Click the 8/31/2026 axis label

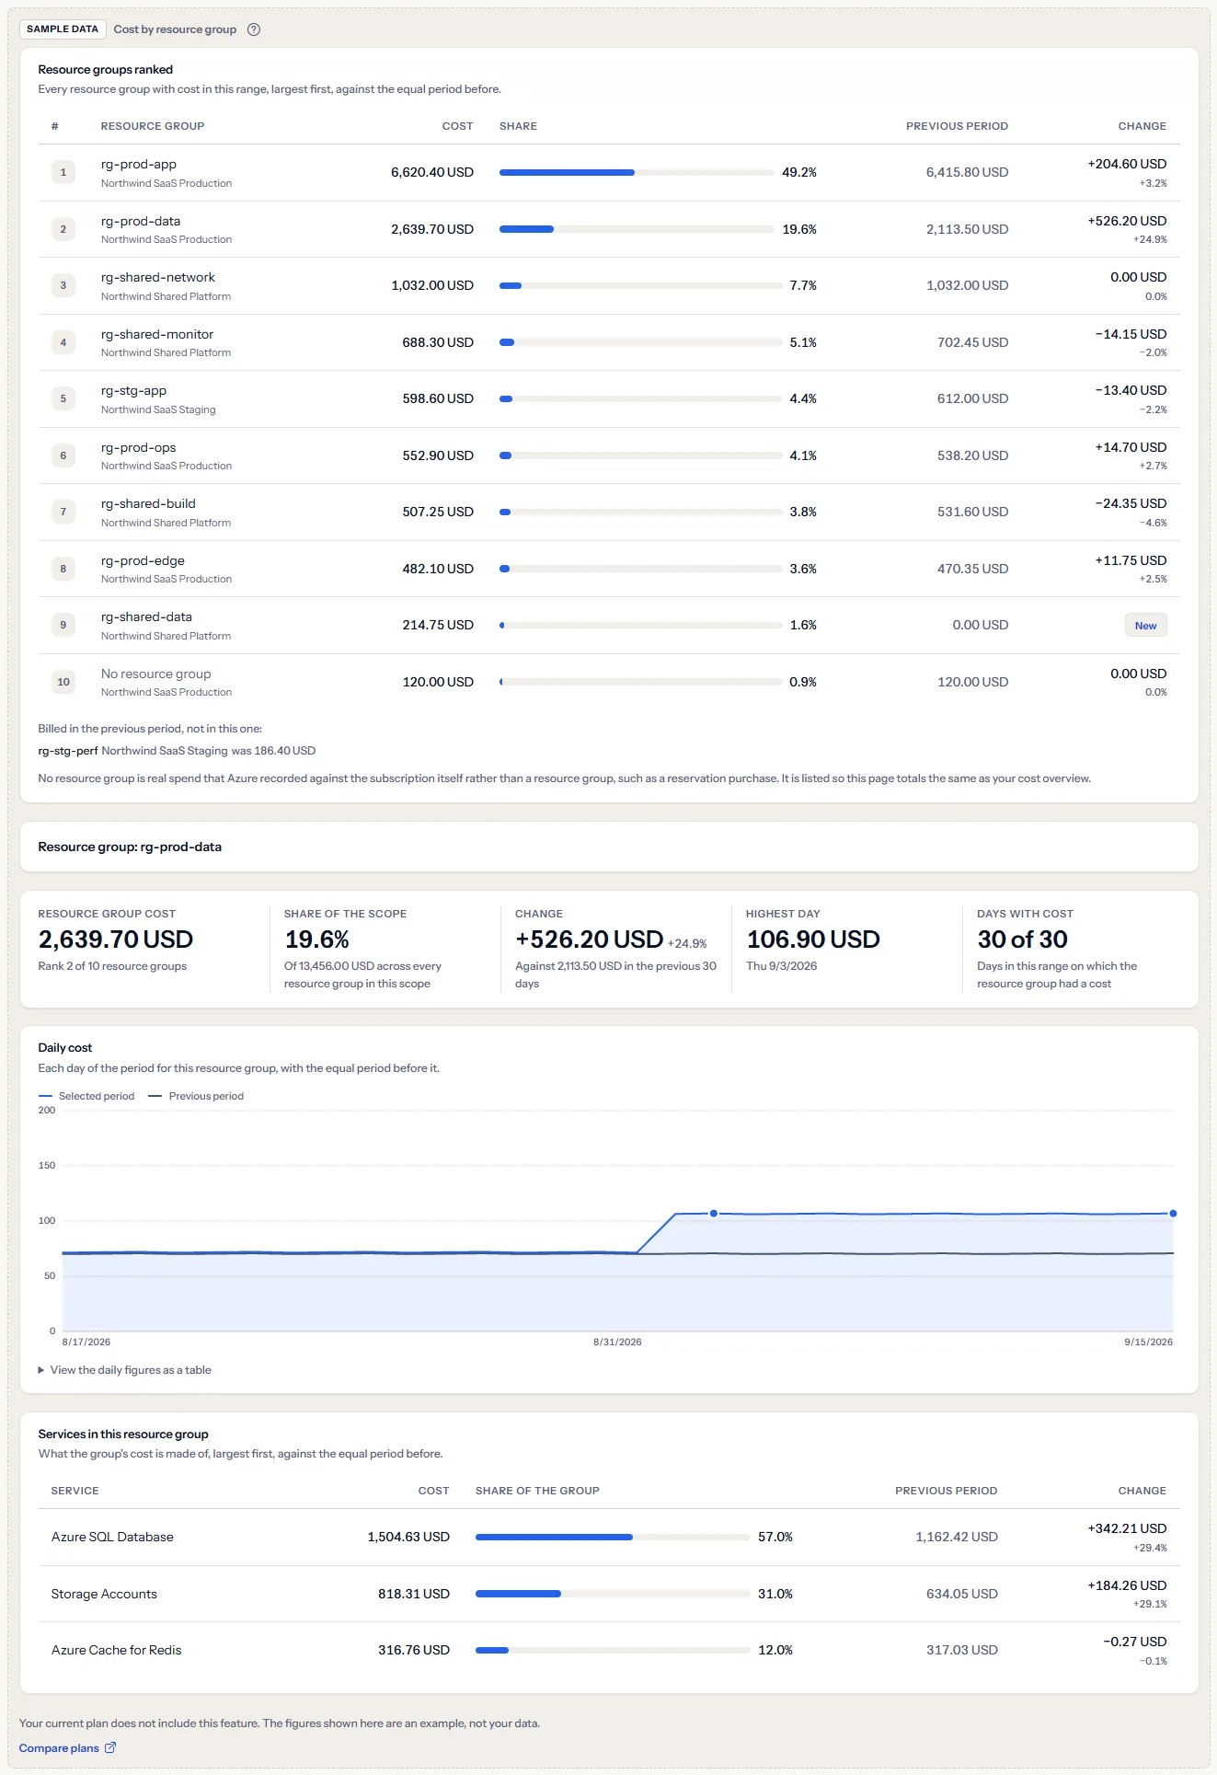pos(617,1342)
